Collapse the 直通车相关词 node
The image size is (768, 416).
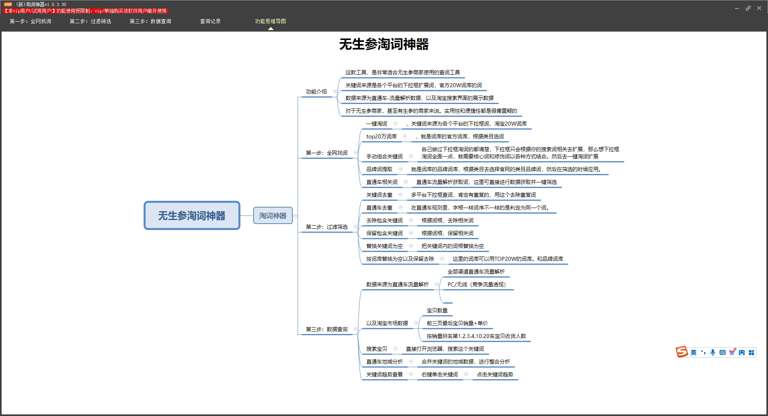[406, 182]
